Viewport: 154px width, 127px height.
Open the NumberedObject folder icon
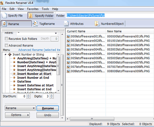tap(97, 24)
